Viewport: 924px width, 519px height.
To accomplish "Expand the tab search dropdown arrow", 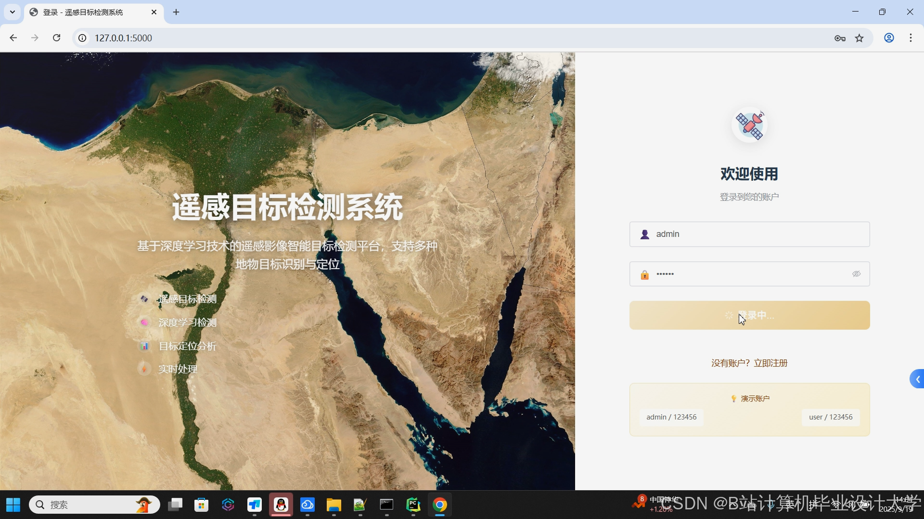I will point(13,12).
